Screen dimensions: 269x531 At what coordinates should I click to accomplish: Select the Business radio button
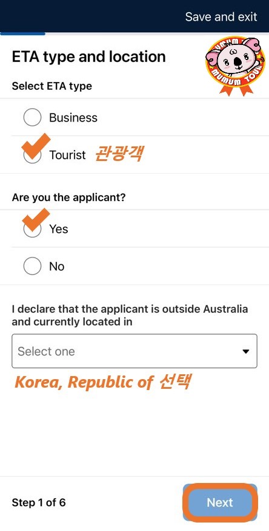[x=32, y=117]
